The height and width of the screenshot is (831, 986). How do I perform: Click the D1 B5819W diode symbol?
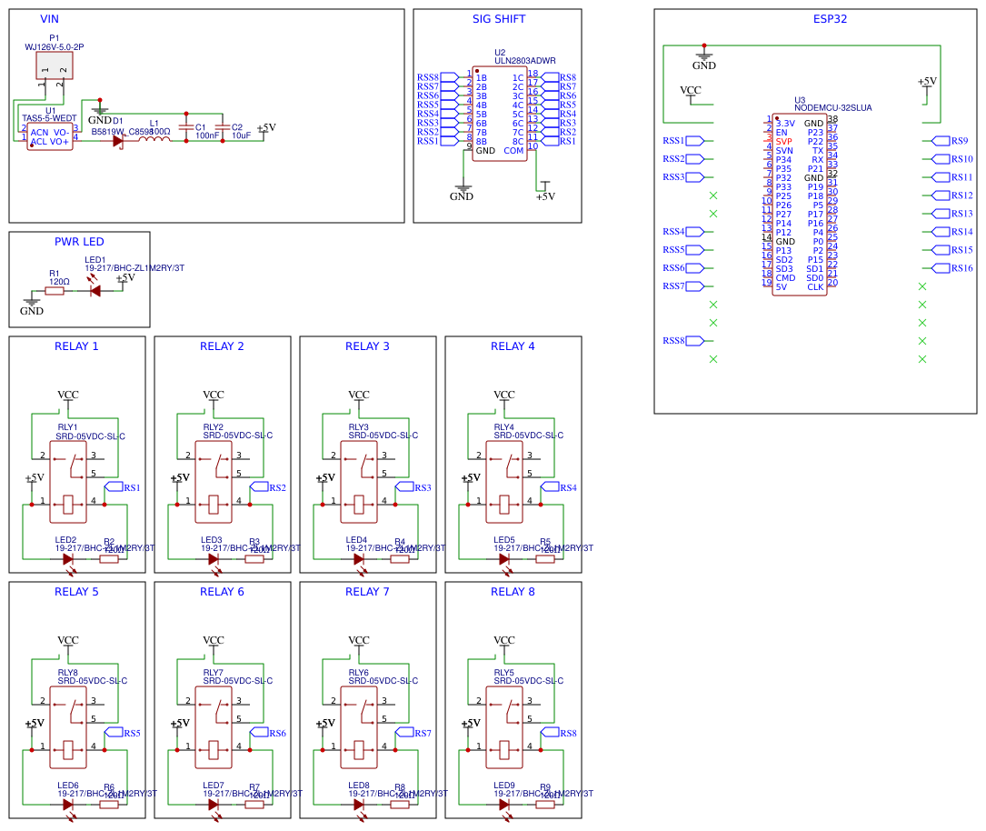point(118,141)
